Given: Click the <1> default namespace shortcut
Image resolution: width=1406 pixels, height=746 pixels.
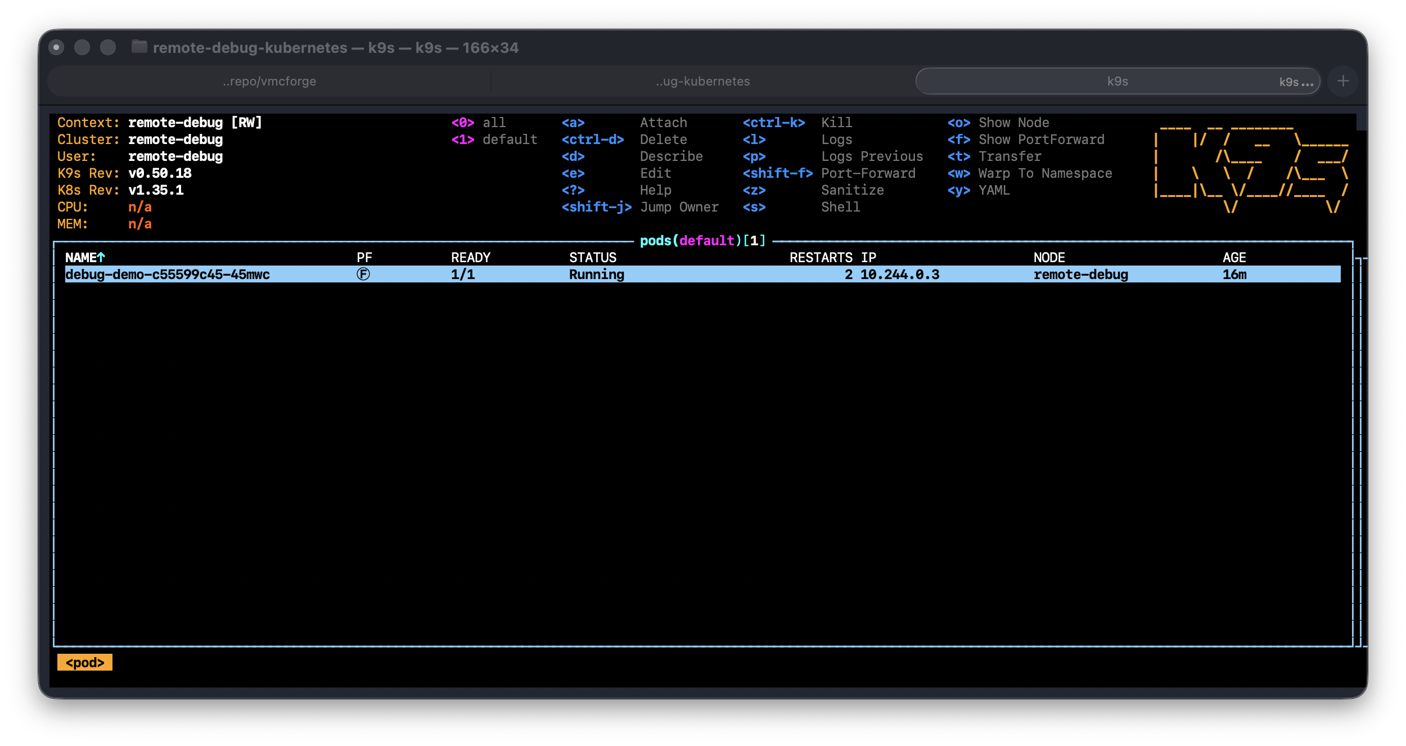Looking at the screenshot, I should coord(494,140).
